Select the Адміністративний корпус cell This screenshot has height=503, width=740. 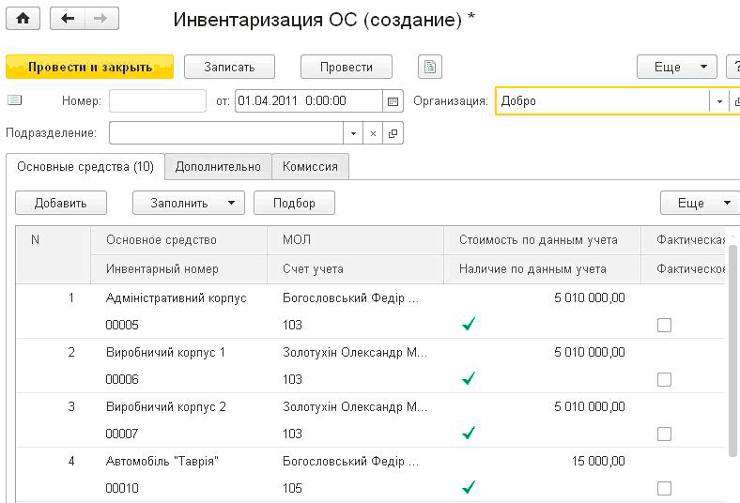pyautogui.click(x=176, y=297)
